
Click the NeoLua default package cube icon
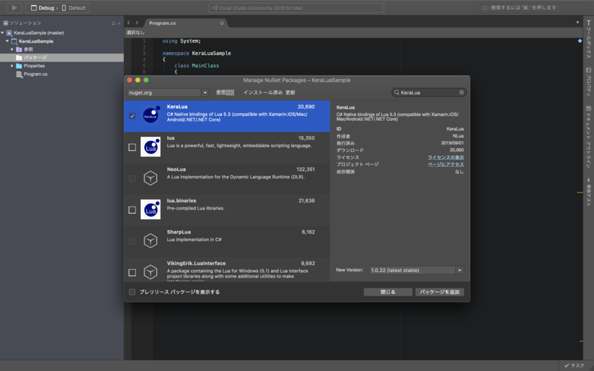coord(151,178)
